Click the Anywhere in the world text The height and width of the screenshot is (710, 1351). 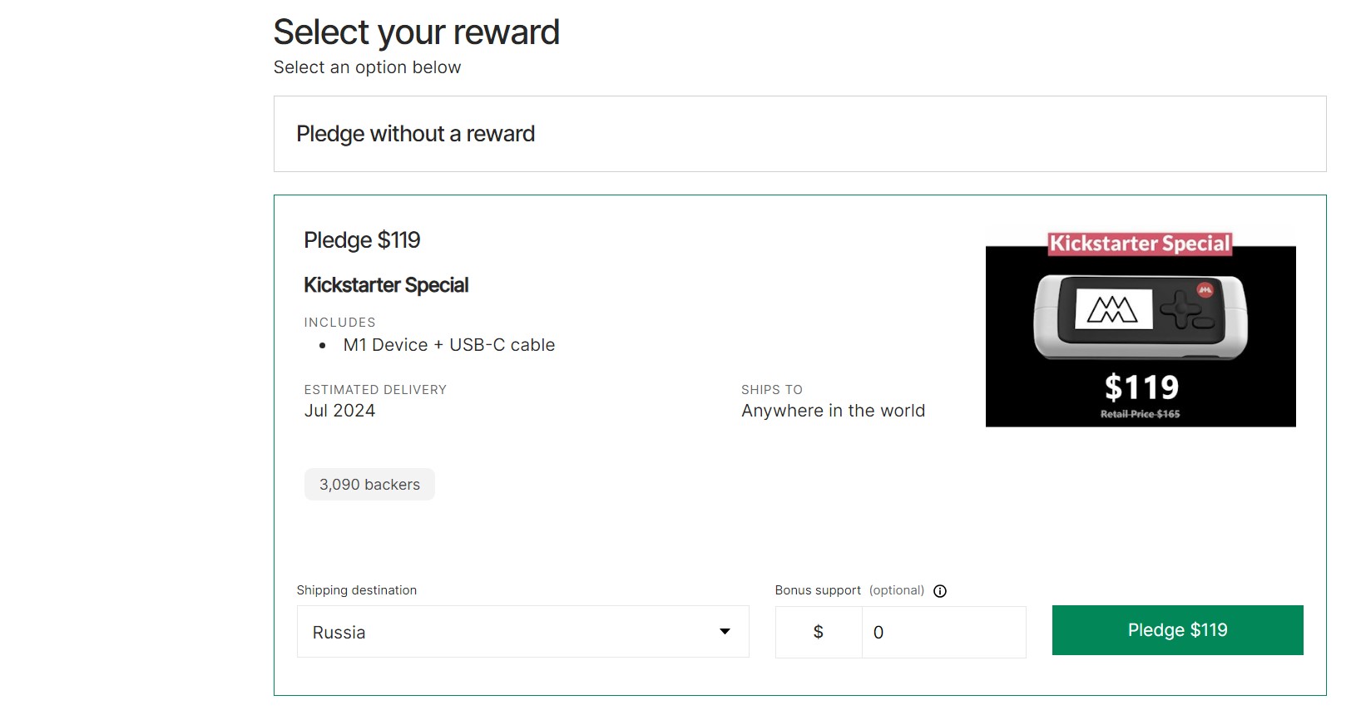(x=833, y=411)
